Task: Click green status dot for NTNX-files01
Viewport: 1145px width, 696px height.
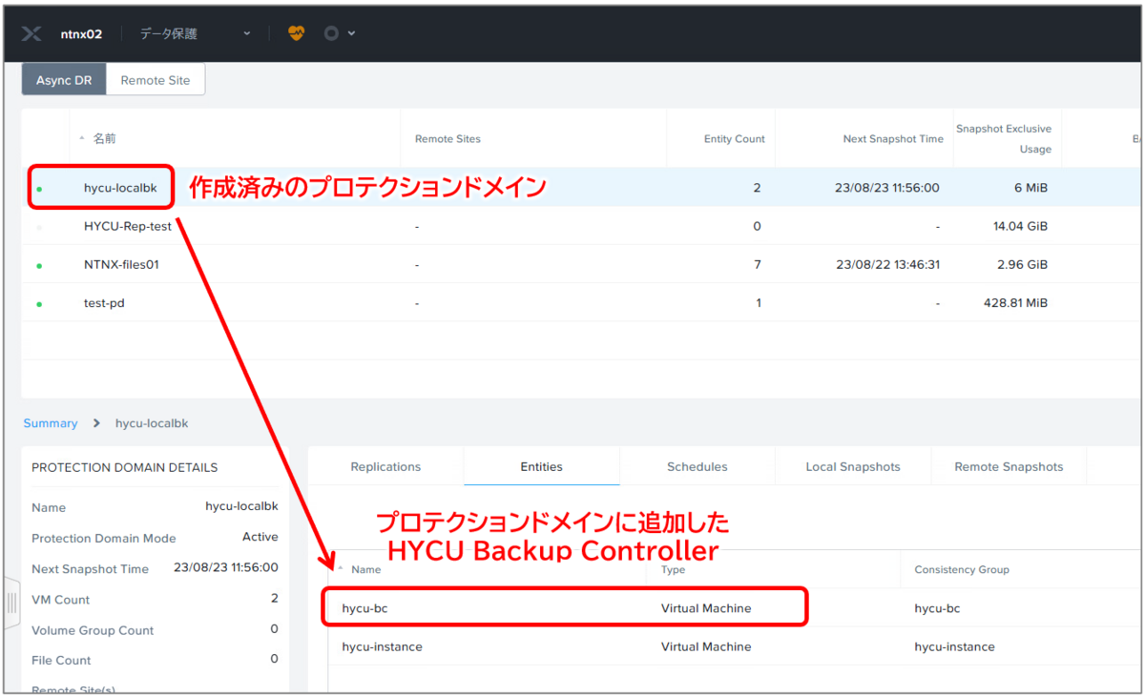Action: 39,266
